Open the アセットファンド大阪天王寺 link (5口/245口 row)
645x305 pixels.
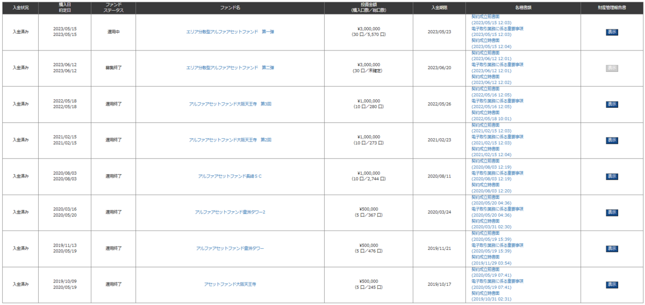(x=230, y=285)
